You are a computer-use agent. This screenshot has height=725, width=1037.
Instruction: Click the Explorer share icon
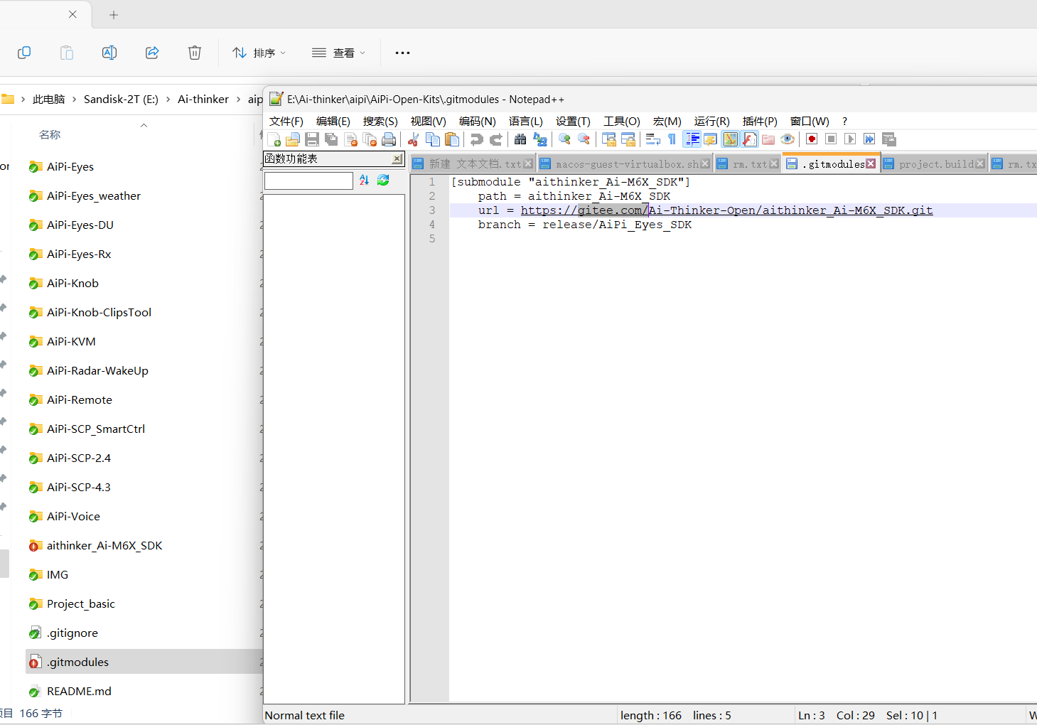(152, 53)
